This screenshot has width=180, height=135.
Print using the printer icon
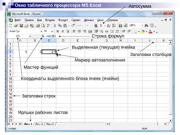point(38,25)
